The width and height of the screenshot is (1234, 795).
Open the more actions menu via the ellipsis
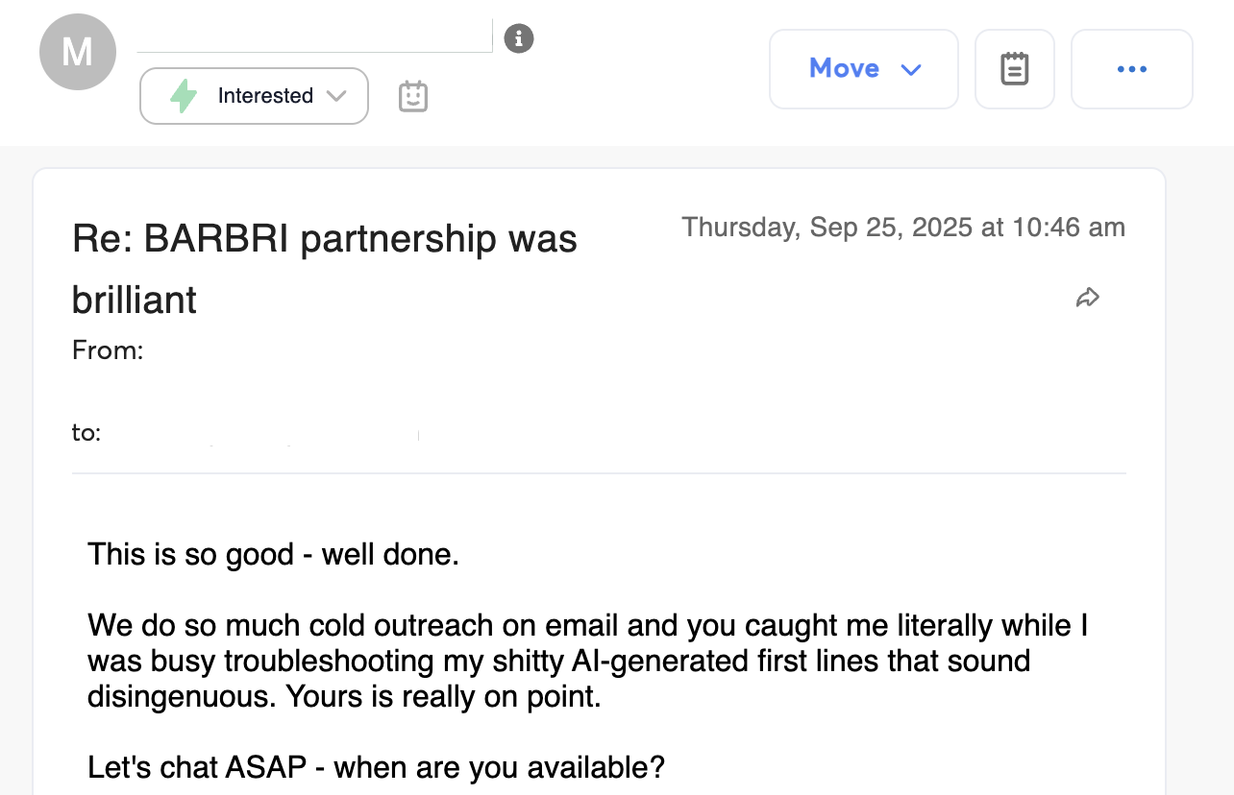(1132, 68)
